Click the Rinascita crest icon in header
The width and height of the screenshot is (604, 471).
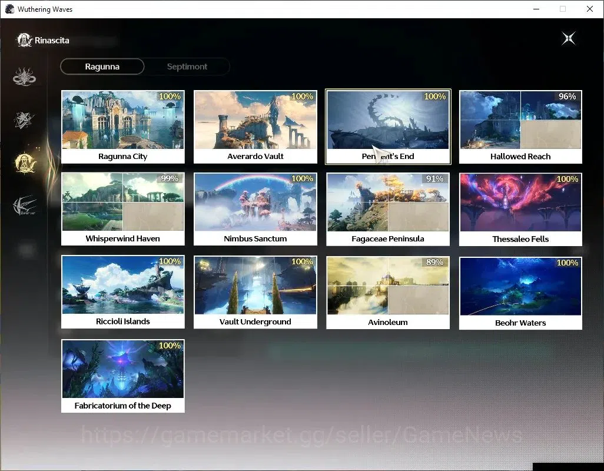click(24, 40)
